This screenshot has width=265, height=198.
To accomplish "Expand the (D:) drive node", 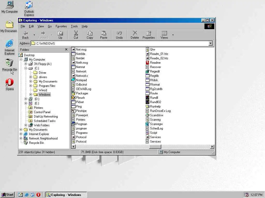I will click(x=26, y=99).
